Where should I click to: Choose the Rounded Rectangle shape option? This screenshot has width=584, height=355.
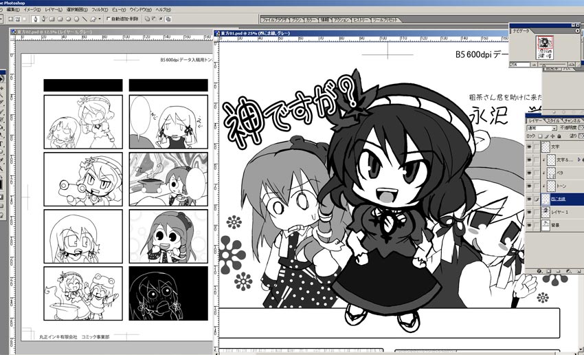60,19
